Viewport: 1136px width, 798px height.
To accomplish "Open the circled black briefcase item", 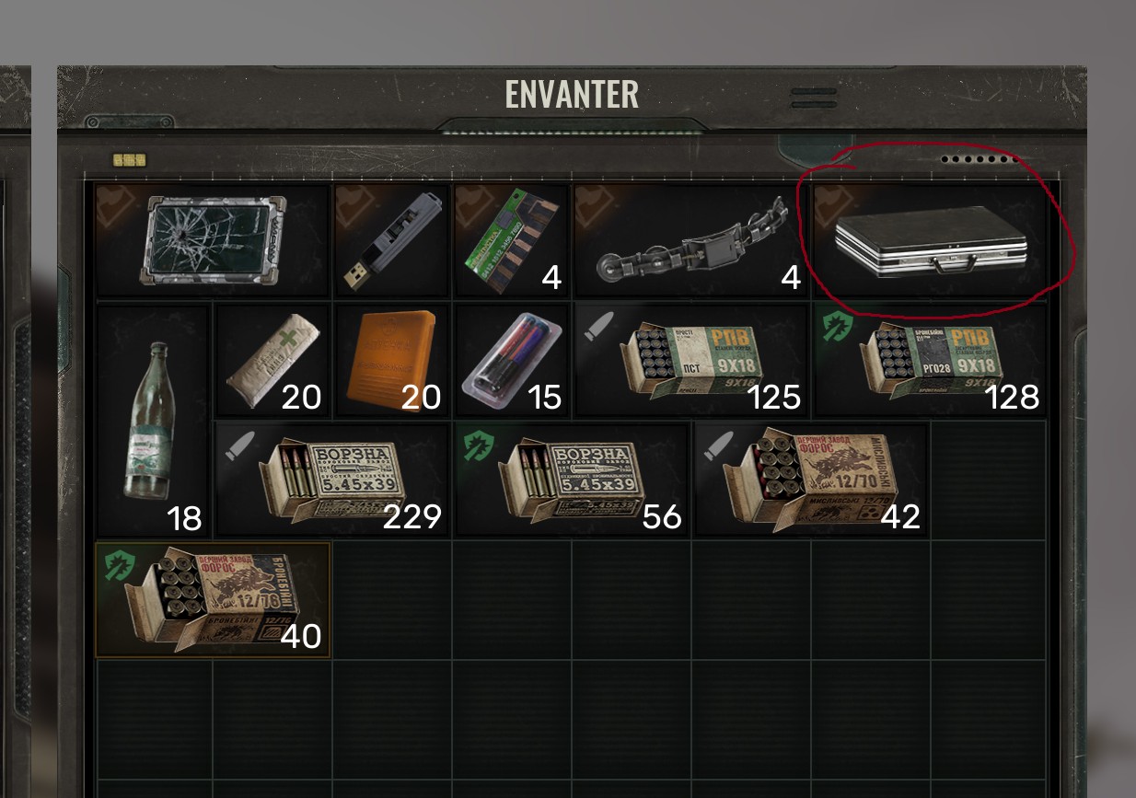I will [931, 239].
